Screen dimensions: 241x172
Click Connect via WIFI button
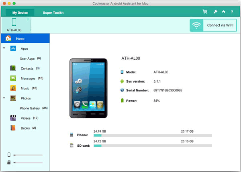click(x=213, y=25)
